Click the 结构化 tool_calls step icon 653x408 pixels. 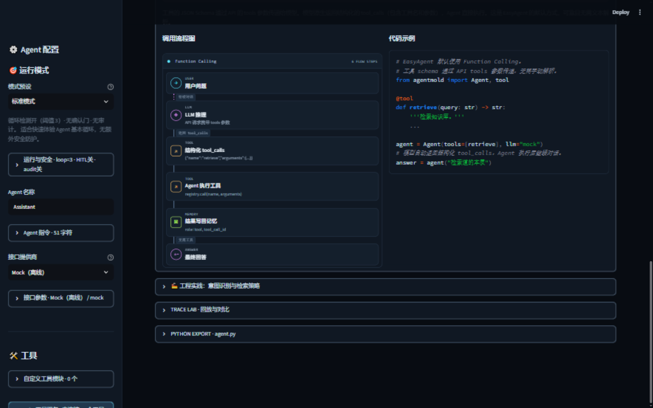[176, 151]
